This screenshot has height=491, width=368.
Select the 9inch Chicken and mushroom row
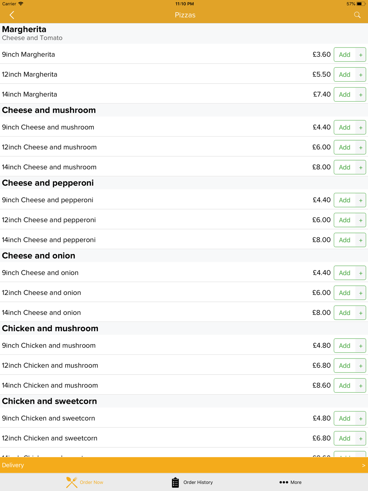tap(184, 345)
